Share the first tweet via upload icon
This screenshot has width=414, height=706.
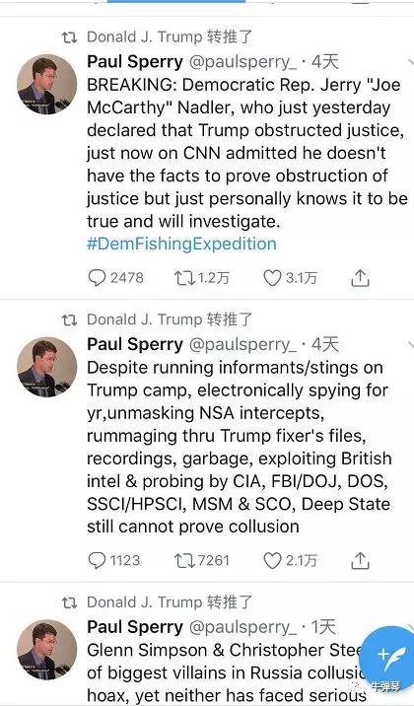360,278
